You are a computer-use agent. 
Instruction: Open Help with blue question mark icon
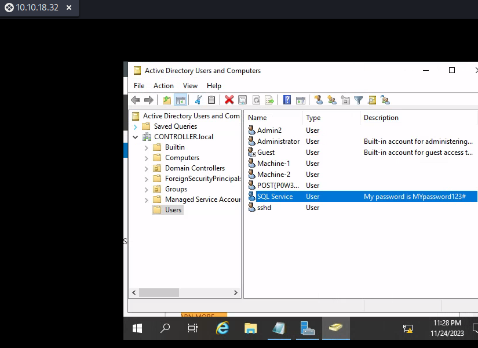pos(287,100)
